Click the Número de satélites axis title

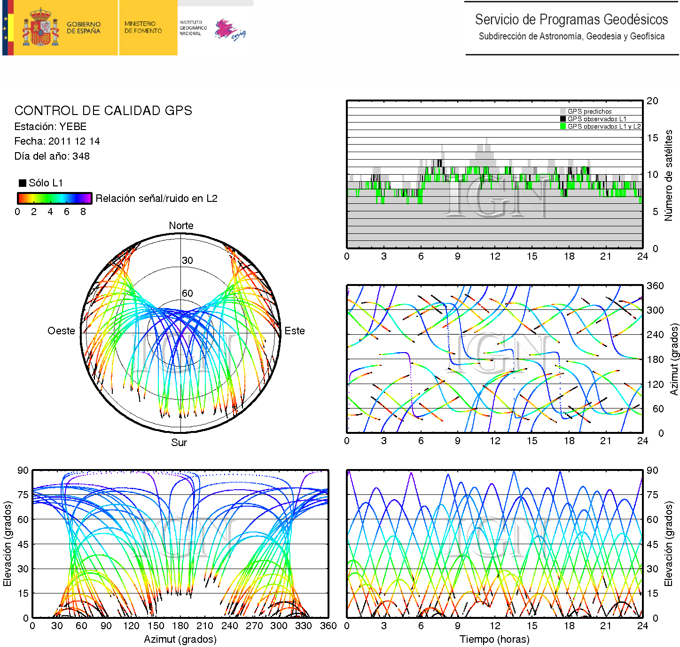668,175
